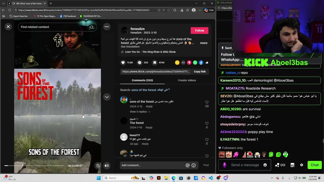Open the Love You So music link

150,52
